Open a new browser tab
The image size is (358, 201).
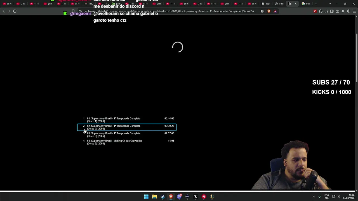[x=316, y=4]
